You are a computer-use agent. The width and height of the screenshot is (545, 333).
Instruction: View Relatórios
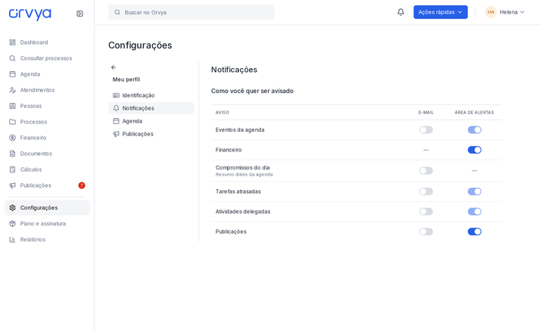tap(47, 239)
